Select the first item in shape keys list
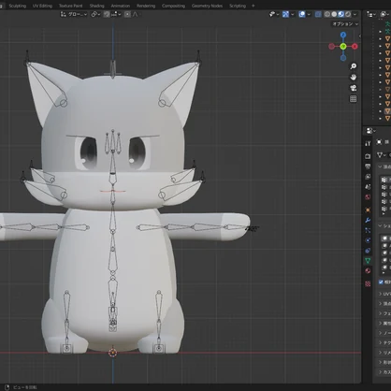This screenshot has height=391, width=391. click(386, 239)
